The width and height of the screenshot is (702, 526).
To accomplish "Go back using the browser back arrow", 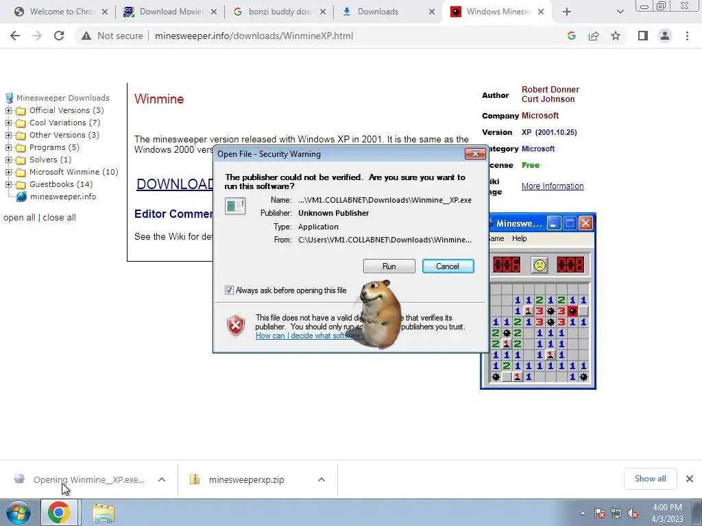I will [x=15, y=36].
